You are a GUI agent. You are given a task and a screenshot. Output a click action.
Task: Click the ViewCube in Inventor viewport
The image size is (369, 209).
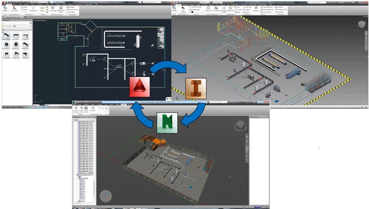tap(362, 24)
